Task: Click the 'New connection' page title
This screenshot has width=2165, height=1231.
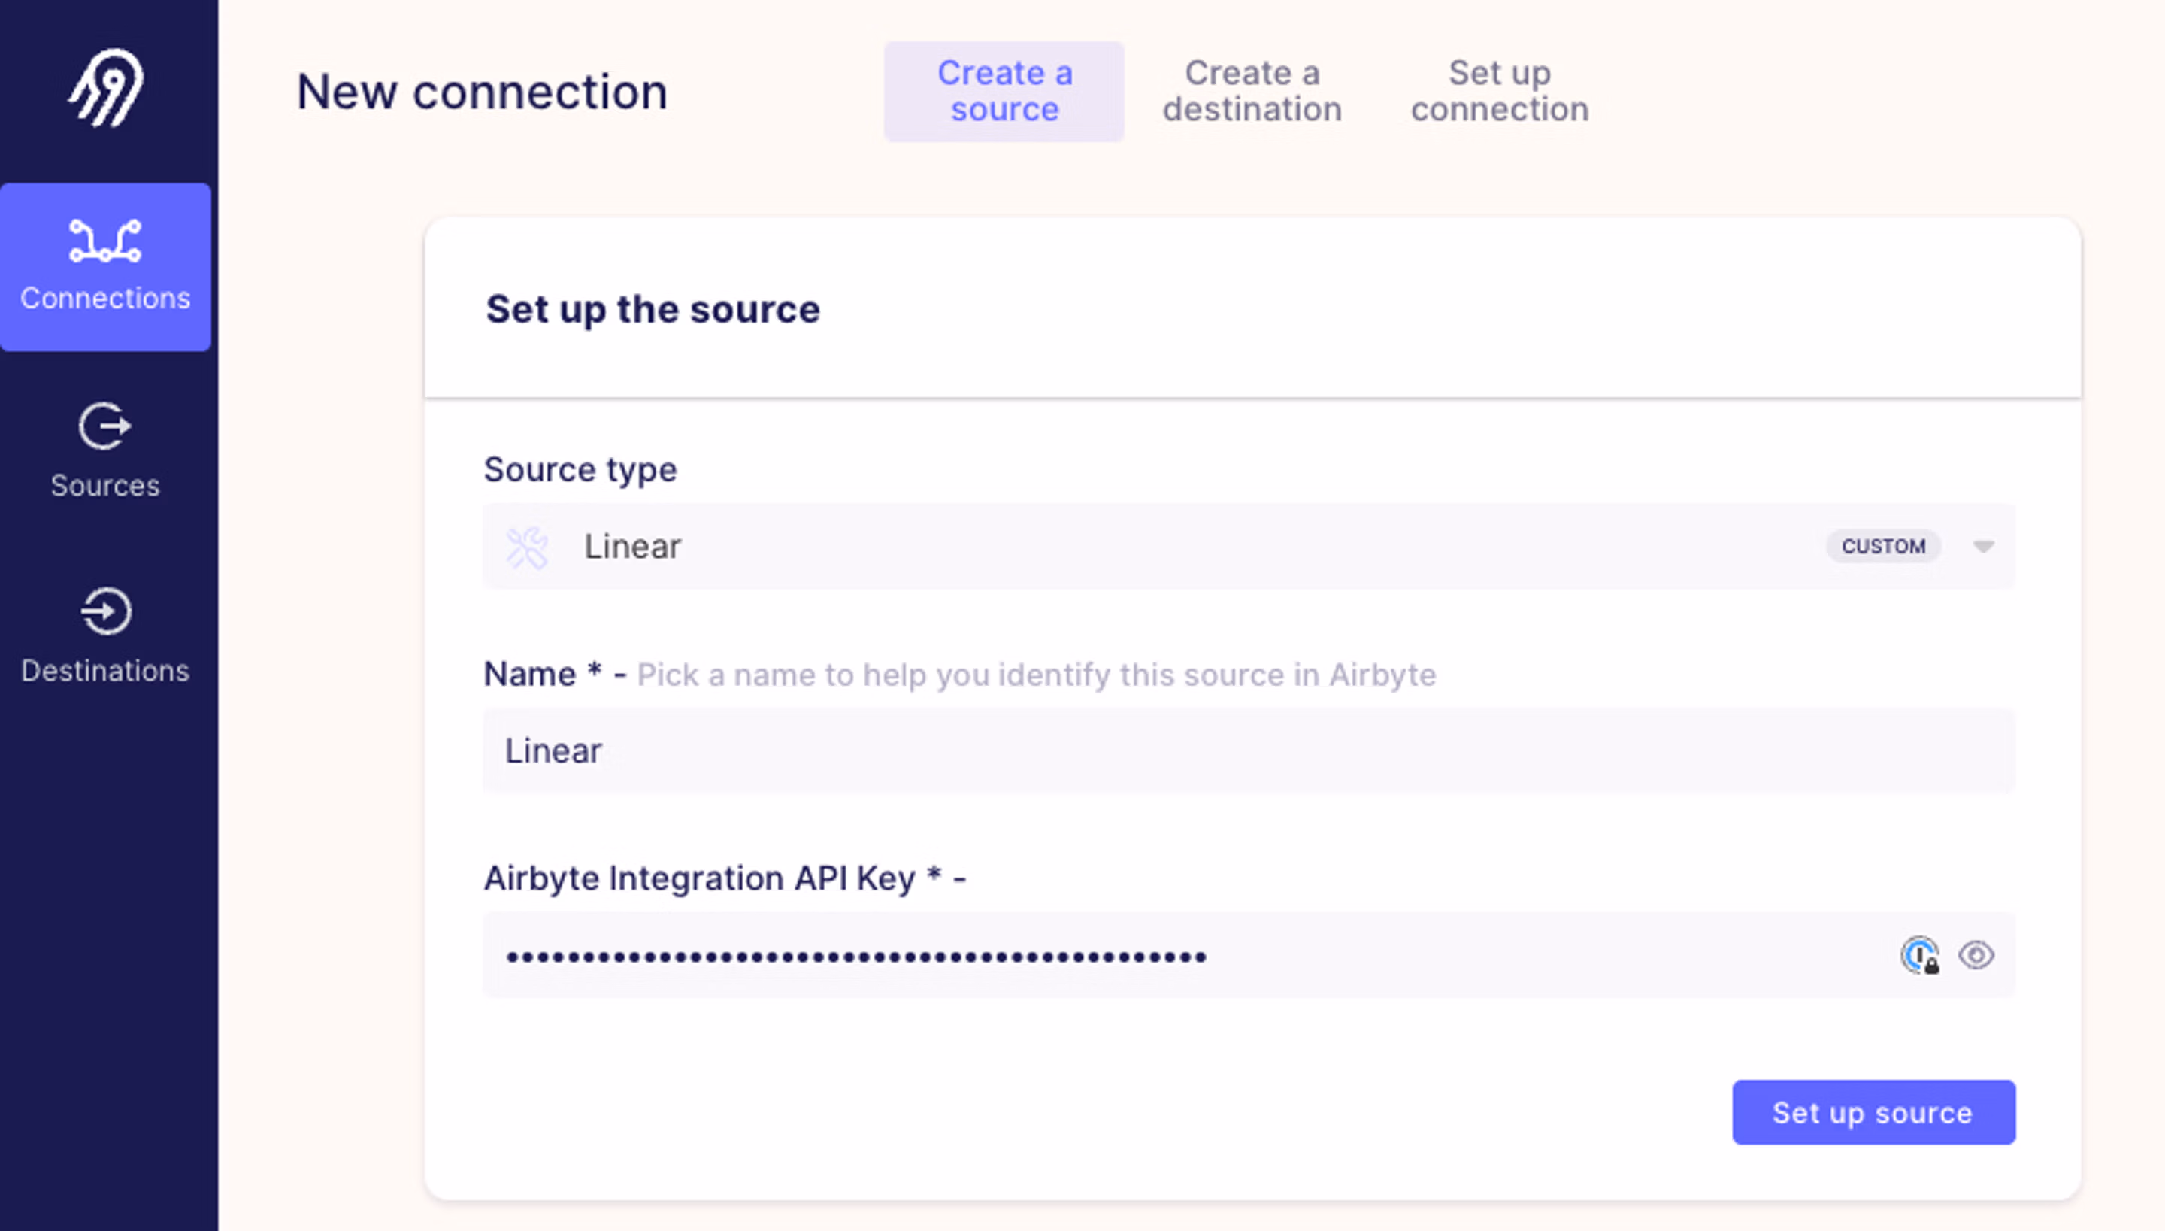Action: pyautogui.click(x=482, y=91)
